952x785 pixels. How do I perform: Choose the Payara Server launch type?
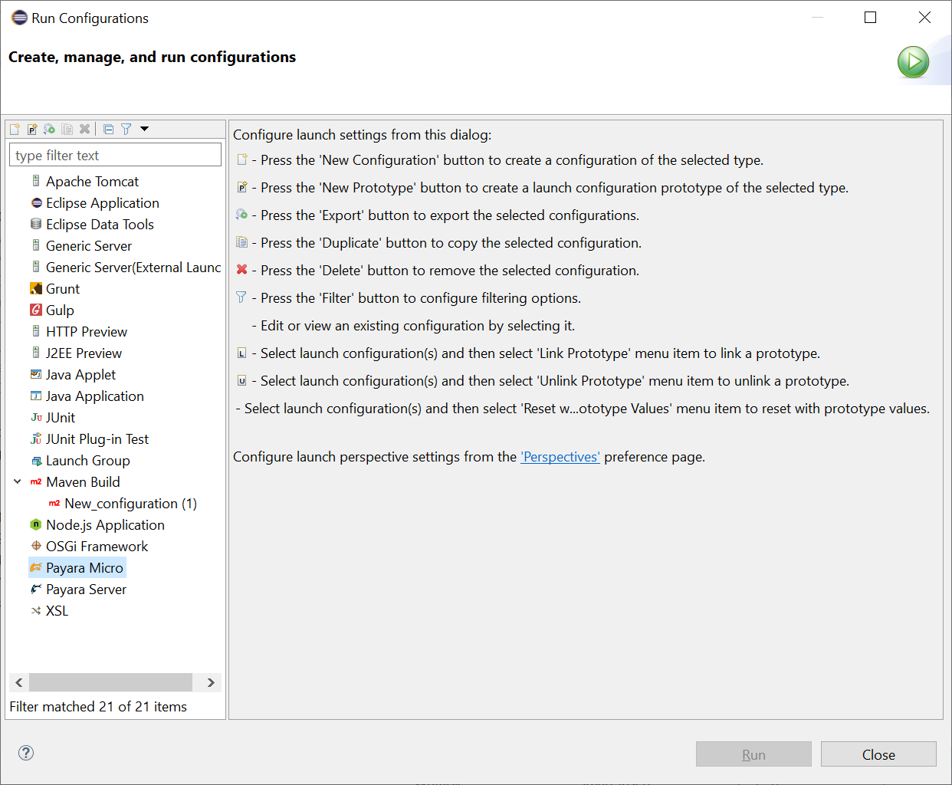[86, 590]
